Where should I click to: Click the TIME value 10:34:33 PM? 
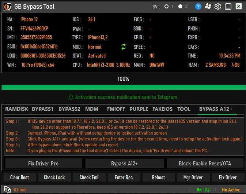230,56
